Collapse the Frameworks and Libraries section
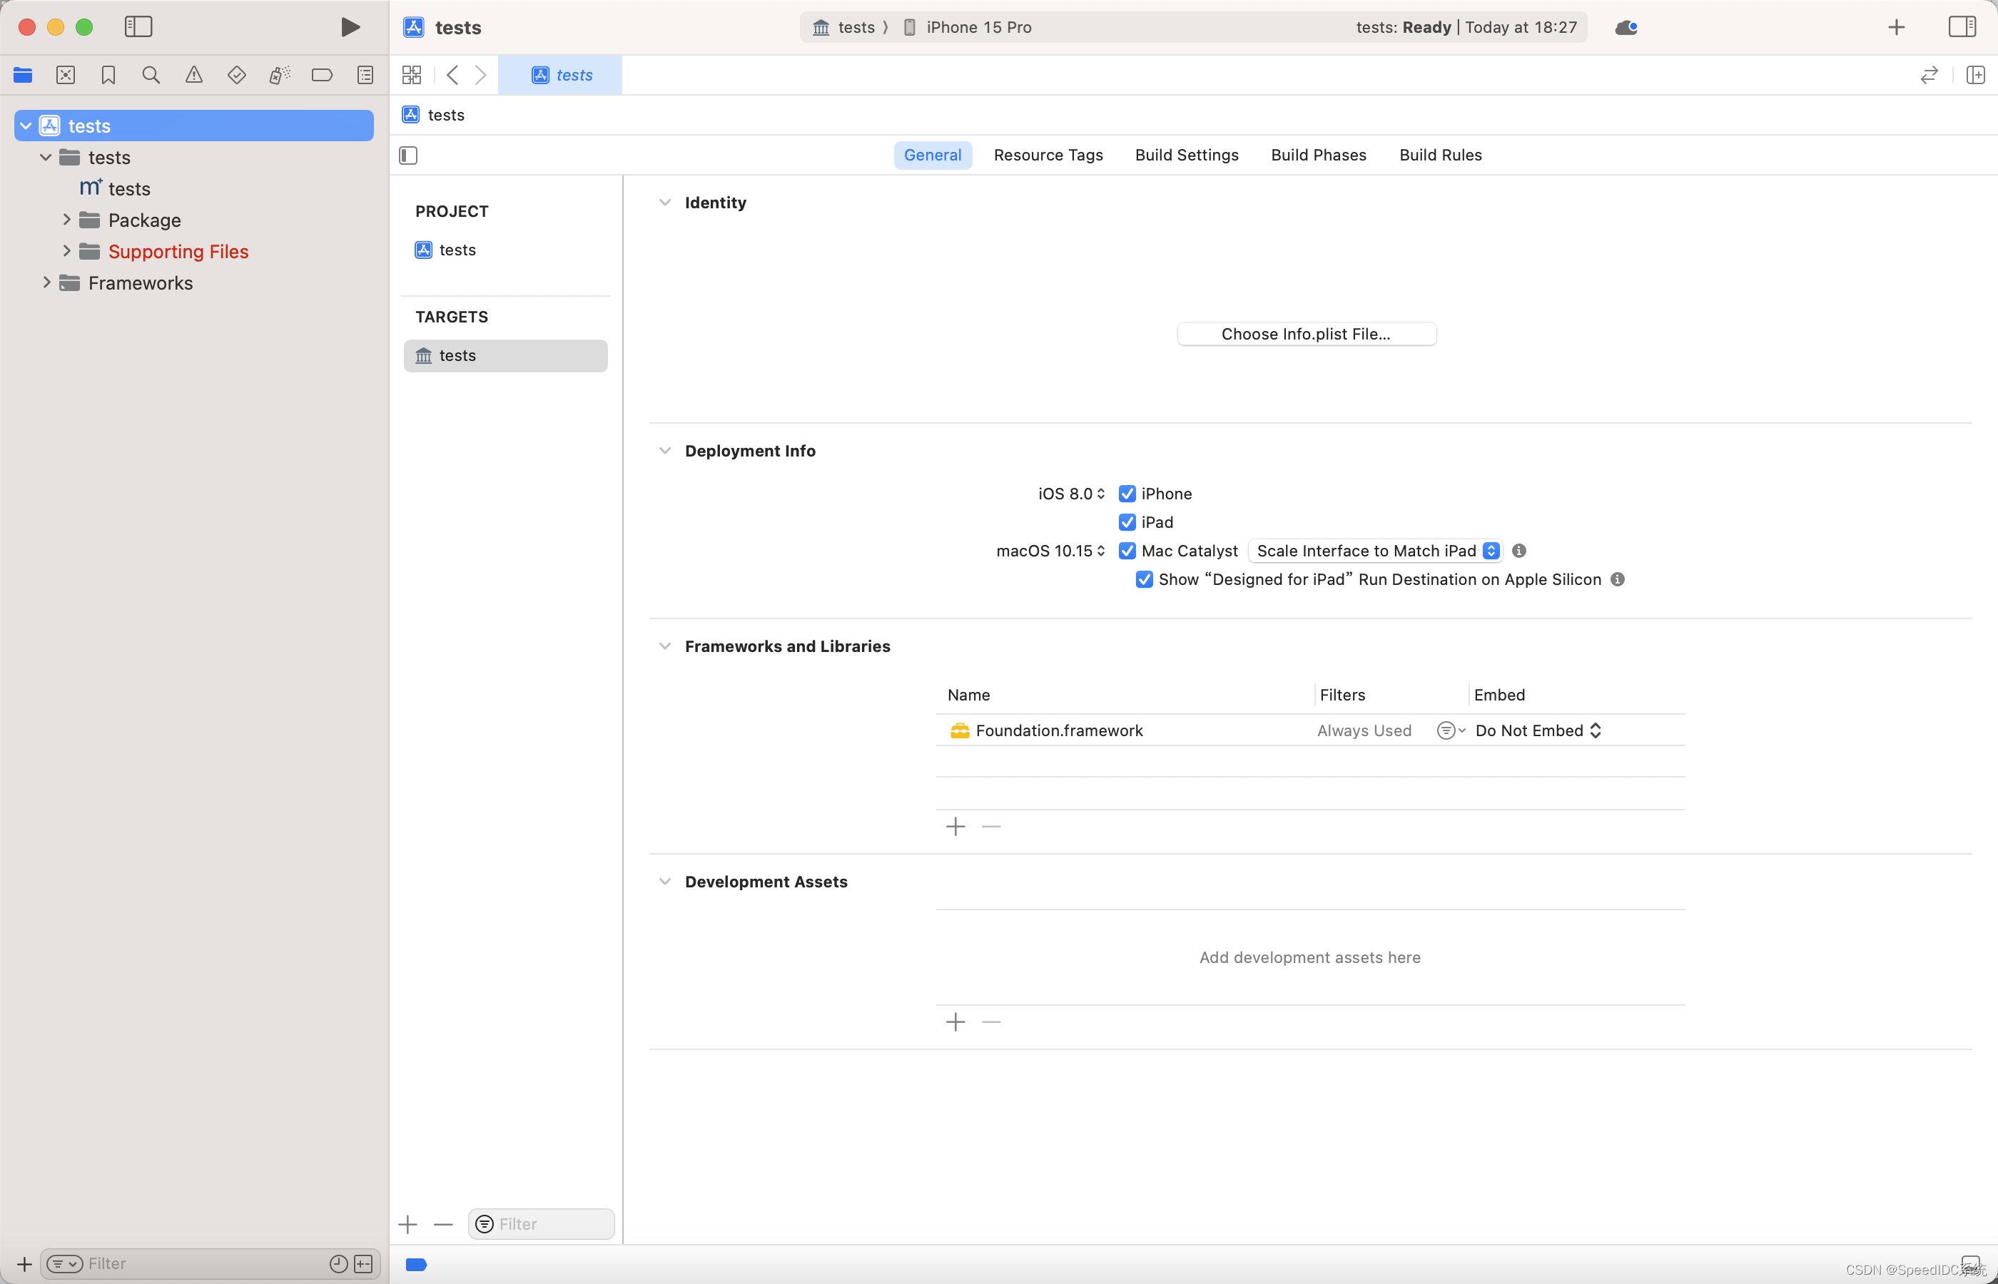The image size is (1998, 1284). tap(664, 646)
